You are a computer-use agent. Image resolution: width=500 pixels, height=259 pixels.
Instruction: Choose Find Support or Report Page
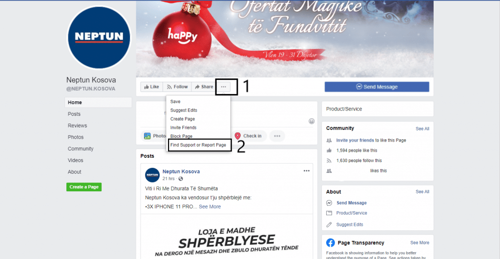pyautogui.click(x=198, y=145)
